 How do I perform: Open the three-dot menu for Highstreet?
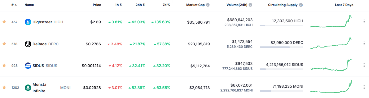pos(364,22)
